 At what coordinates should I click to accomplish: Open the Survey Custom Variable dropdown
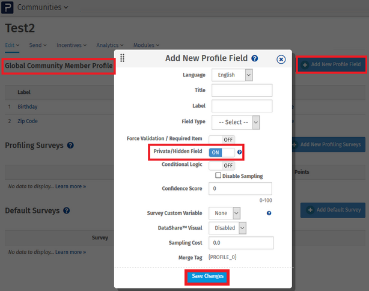coord(224,213)
